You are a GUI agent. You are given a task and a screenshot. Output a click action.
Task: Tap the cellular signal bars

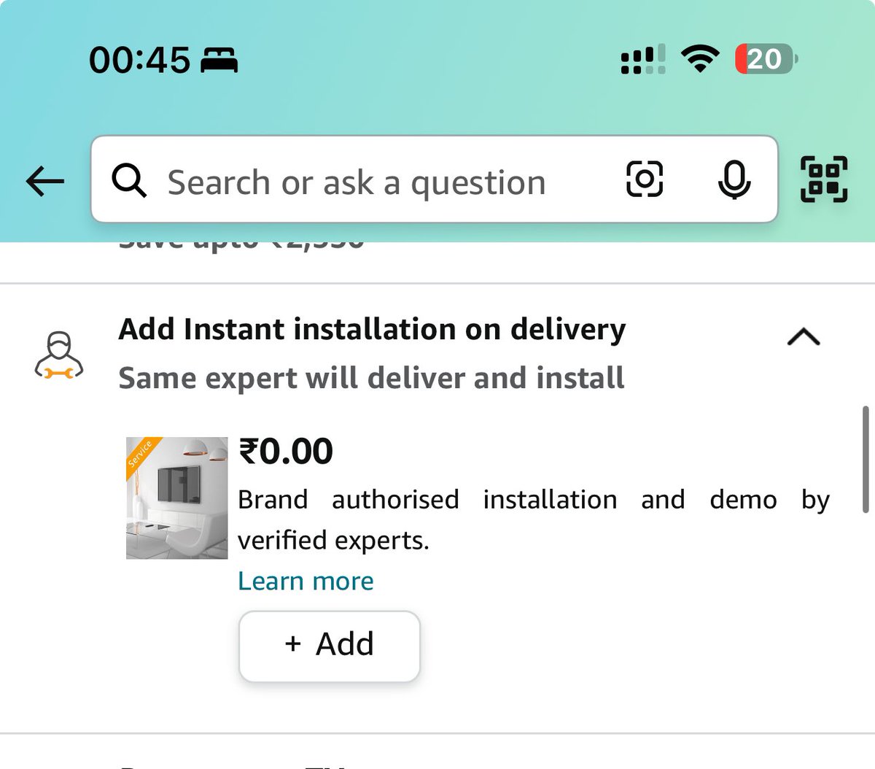[x=642, y=59]
